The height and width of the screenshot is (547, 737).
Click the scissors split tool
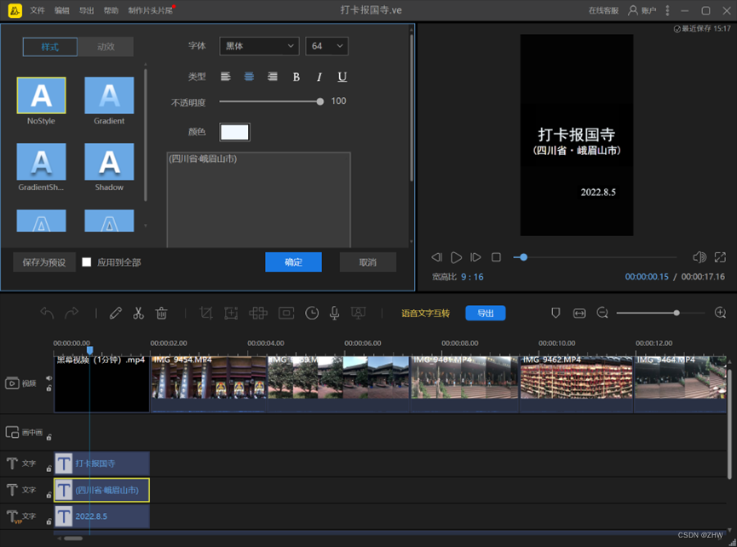138,313
